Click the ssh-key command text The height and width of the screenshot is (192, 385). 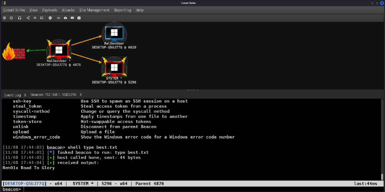pyautogui.click(x=22, y=101)
